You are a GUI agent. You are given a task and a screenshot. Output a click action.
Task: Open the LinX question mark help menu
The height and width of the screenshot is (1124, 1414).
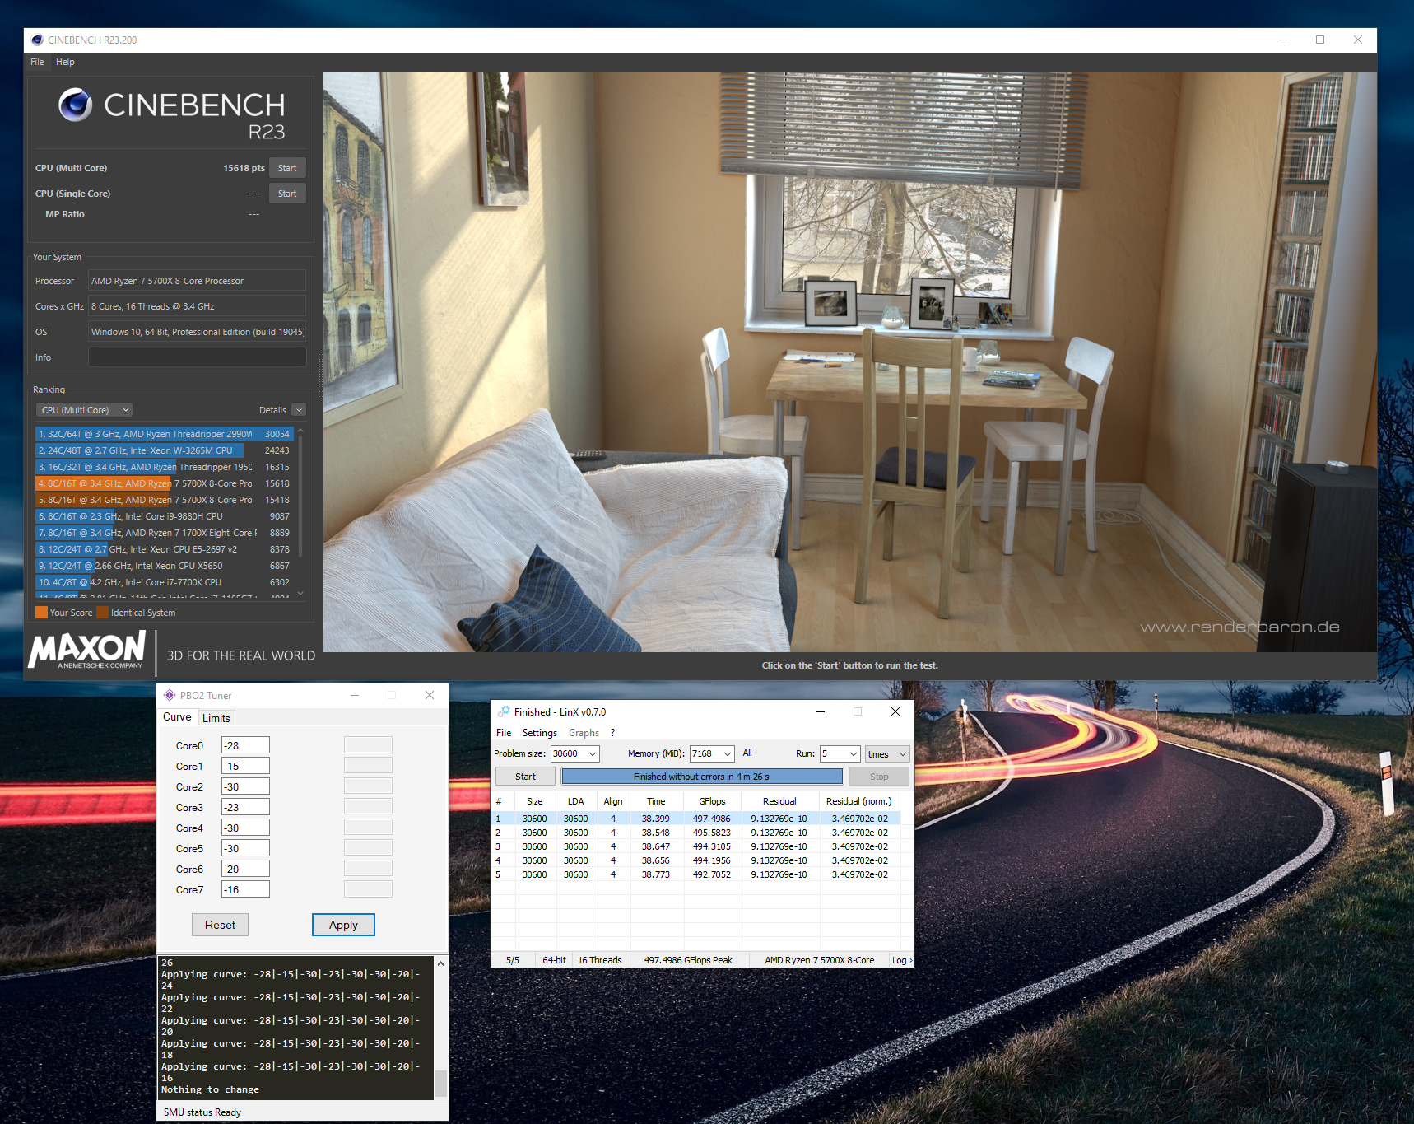click(612, 733)
